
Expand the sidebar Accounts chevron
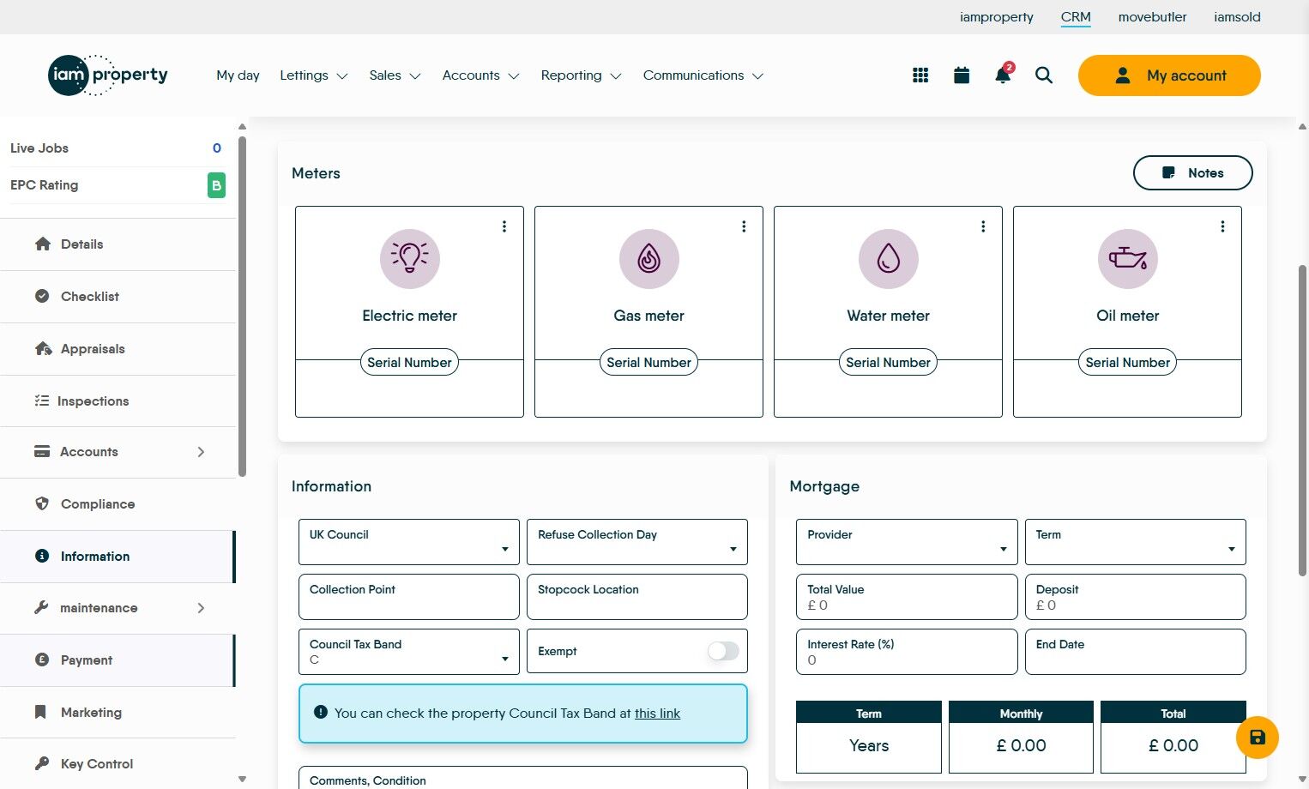201,452
